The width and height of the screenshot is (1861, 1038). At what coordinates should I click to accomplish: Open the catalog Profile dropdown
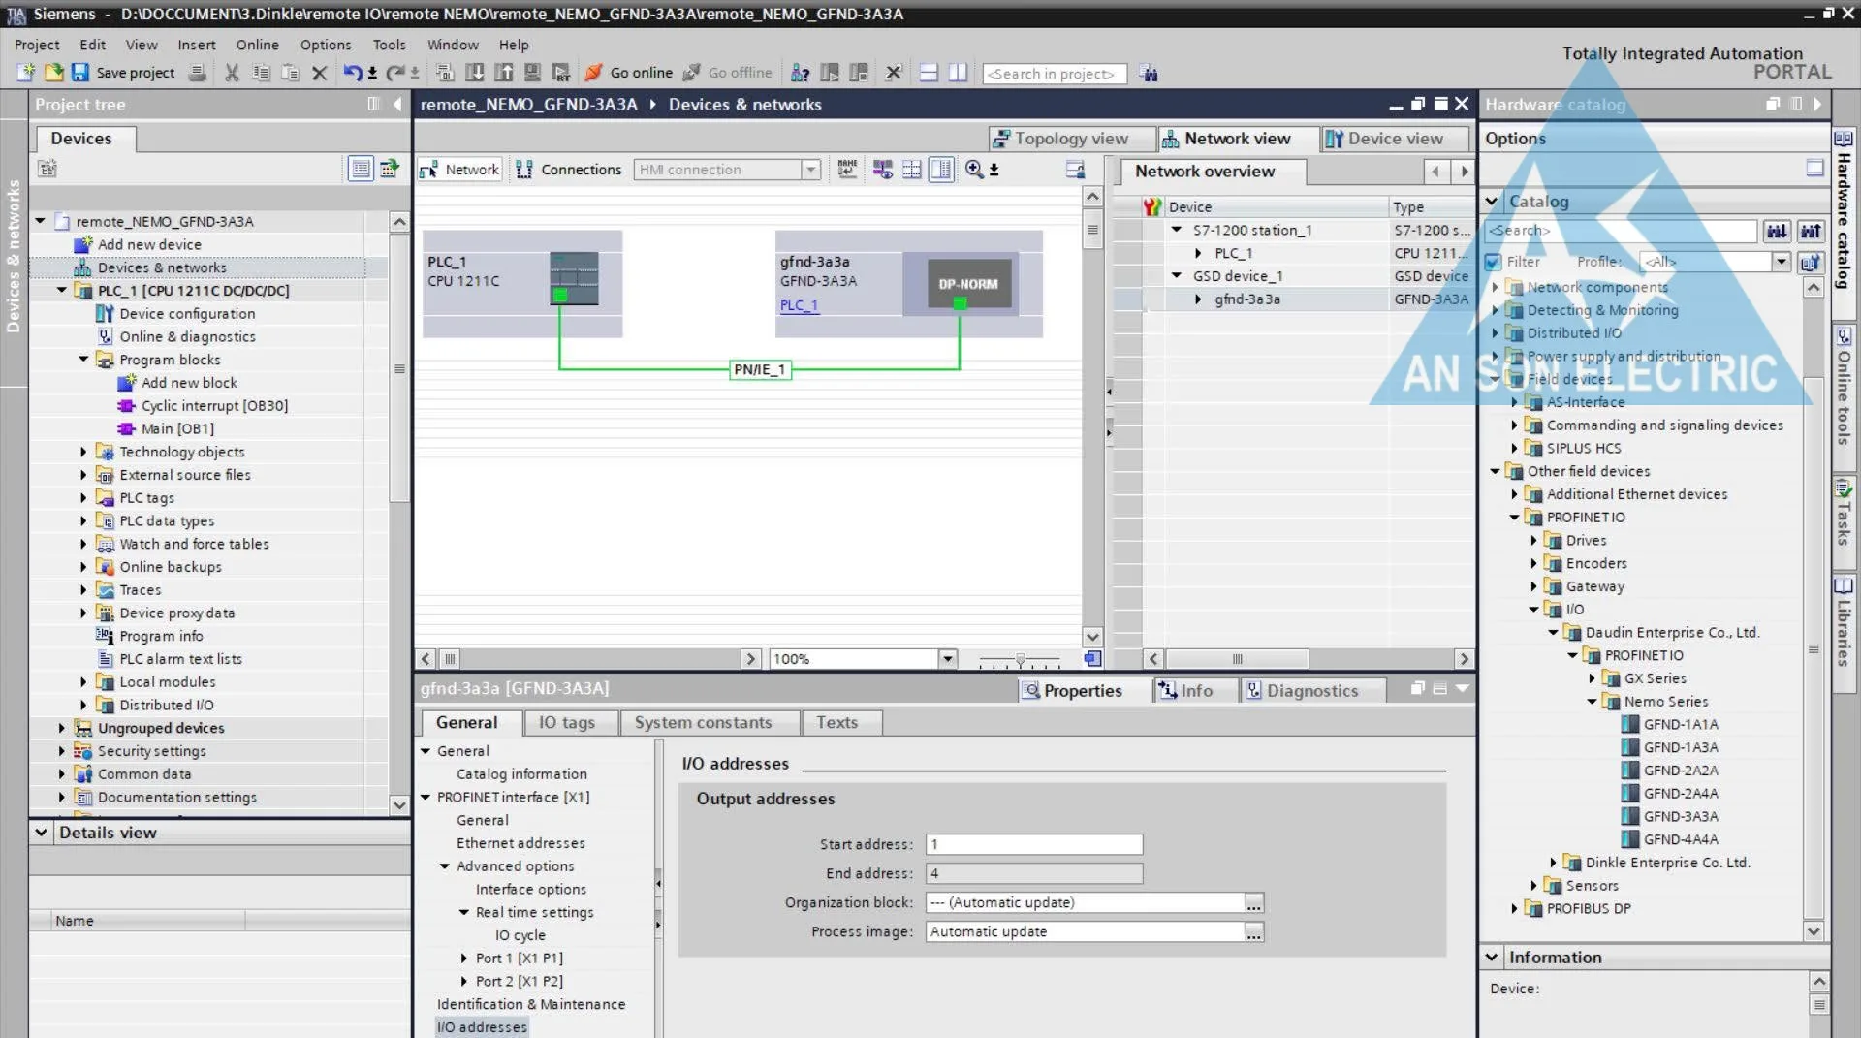coord(1782,262)
